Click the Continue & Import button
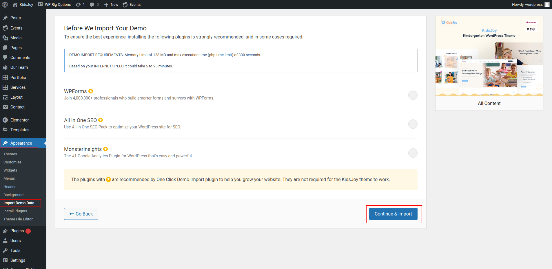This screenshot has width=552, height=269. coord(393,214)
